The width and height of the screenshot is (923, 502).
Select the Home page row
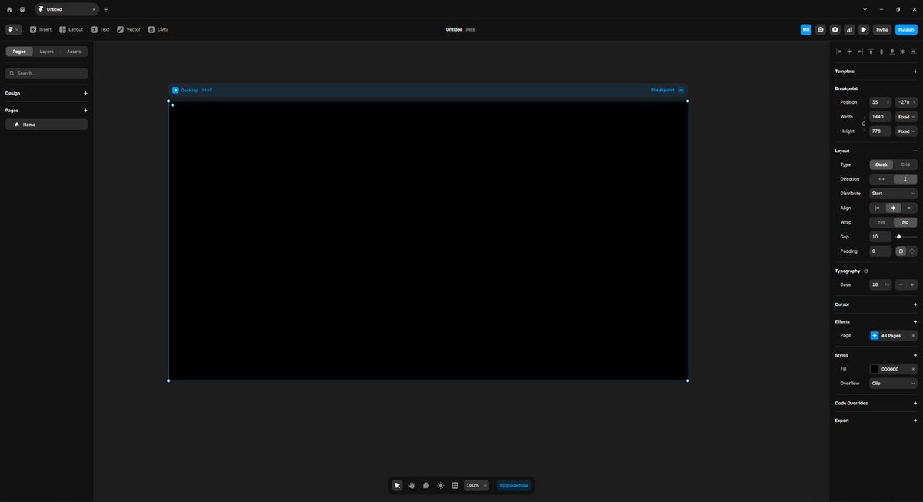click(47, 125)
